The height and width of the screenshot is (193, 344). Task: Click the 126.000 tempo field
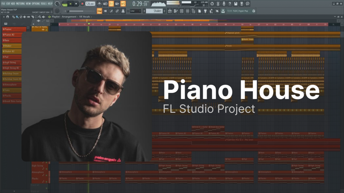[x=90, y=4]
